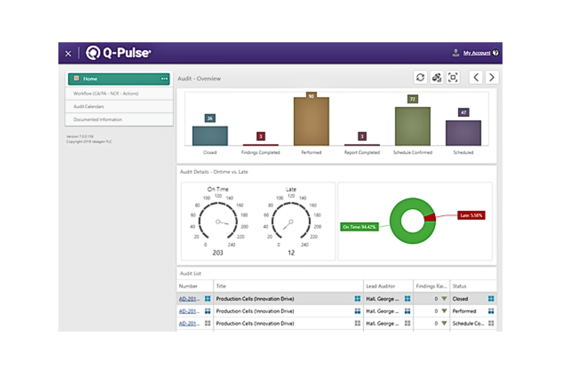Select Documented Information in the sidebar

pos(98,119)
